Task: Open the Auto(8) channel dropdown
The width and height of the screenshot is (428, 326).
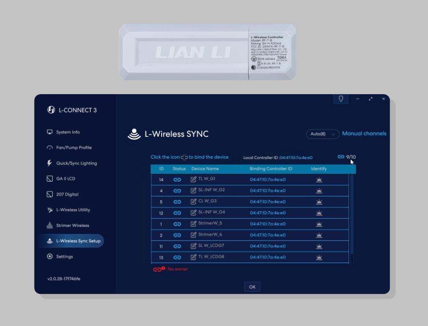Action: (x=322, y=134)
